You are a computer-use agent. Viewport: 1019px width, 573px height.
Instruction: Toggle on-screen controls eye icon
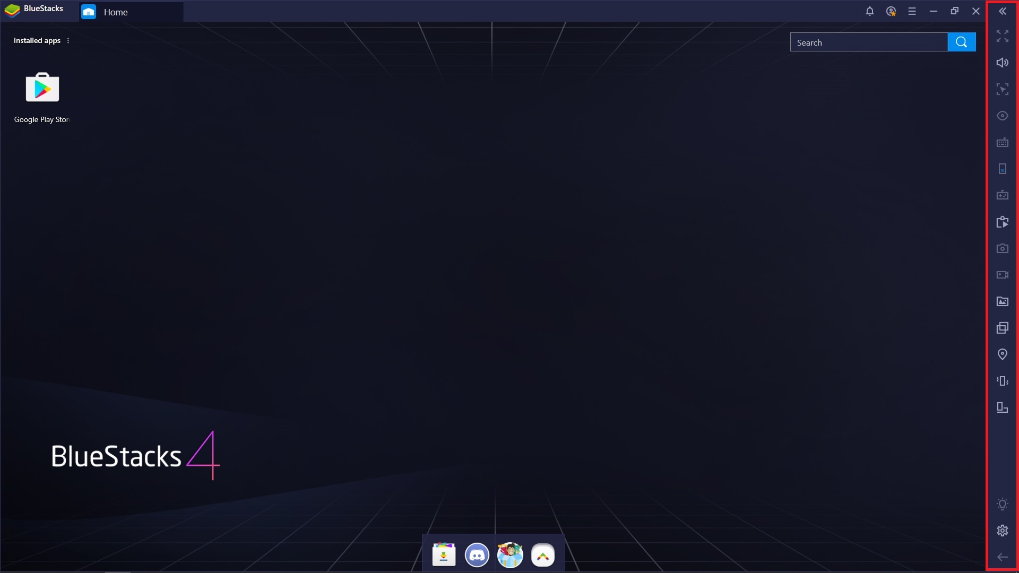coord(1003,116)
